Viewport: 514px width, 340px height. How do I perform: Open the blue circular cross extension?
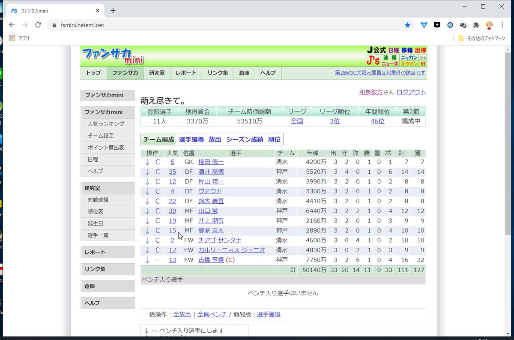[450, 25]
